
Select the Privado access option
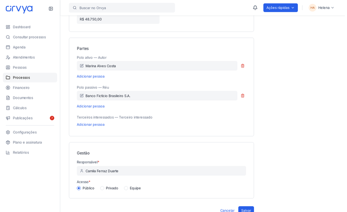point(102,188)
